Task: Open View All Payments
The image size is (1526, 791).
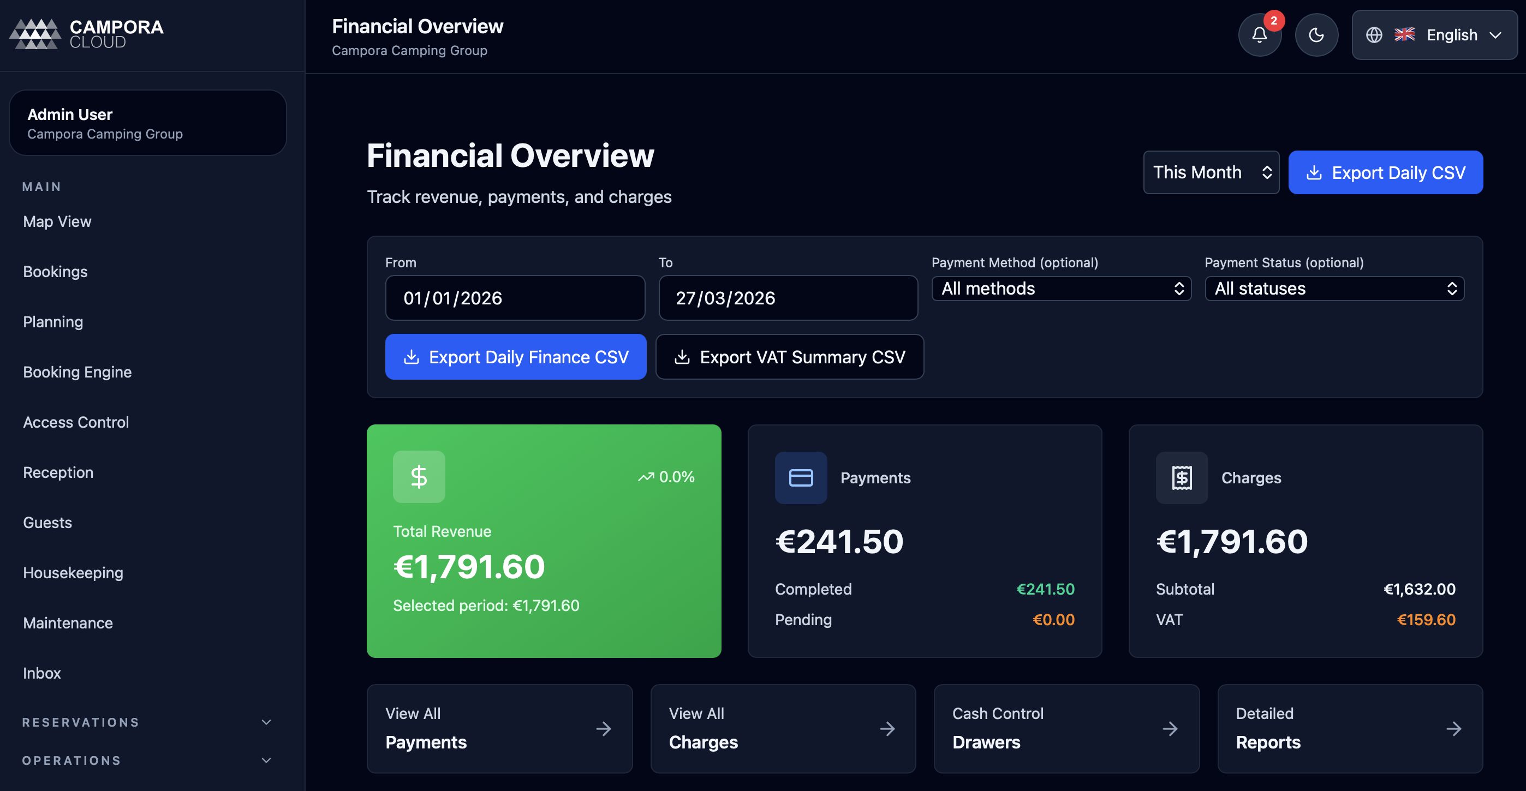Action: pos(499,729)
